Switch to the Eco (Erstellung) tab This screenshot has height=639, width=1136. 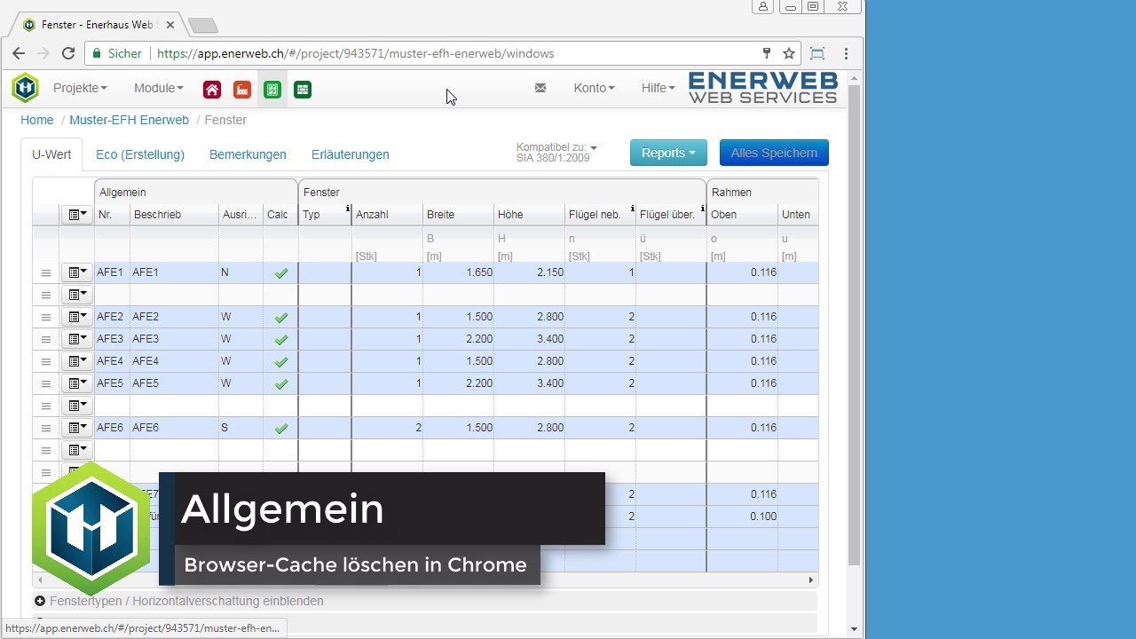tap(140, 154)
